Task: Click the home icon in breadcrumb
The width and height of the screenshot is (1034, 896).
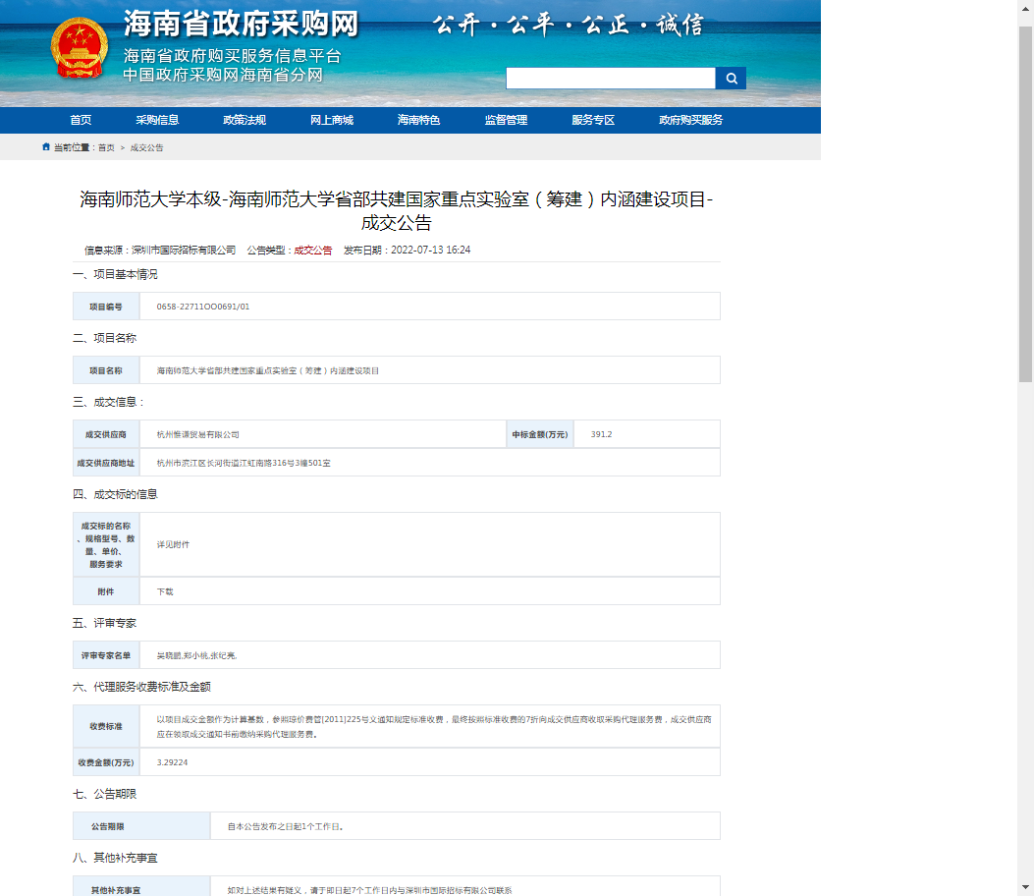Action: click(46, 147)
